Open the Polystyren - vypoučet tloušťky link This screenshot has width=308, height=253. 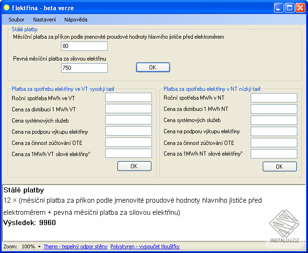point(145,246)
